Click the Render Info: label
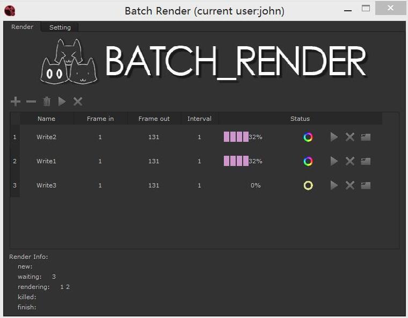Image resolution: width=408 pixels, height=318 pixels. 28,257
